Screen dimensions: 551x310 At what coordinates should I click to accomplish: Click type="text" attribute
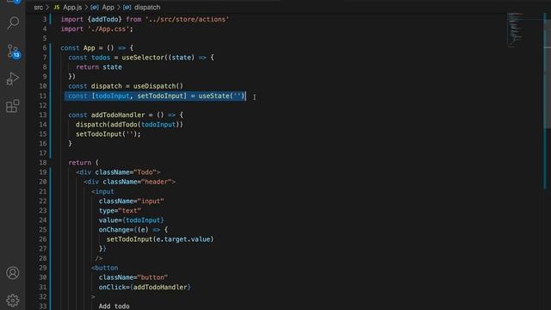coord(120,210)
